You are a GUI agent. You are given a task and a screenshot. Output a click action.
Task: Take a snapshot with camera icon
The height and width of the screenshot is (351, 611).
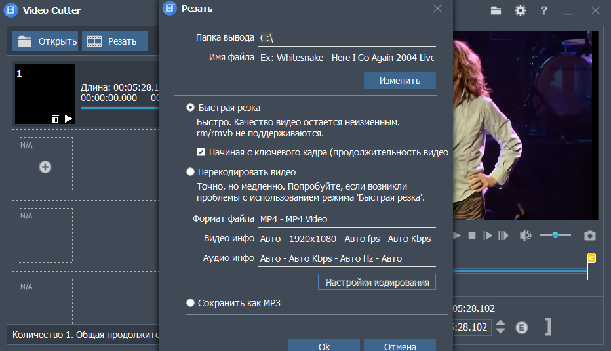point(589,236)
